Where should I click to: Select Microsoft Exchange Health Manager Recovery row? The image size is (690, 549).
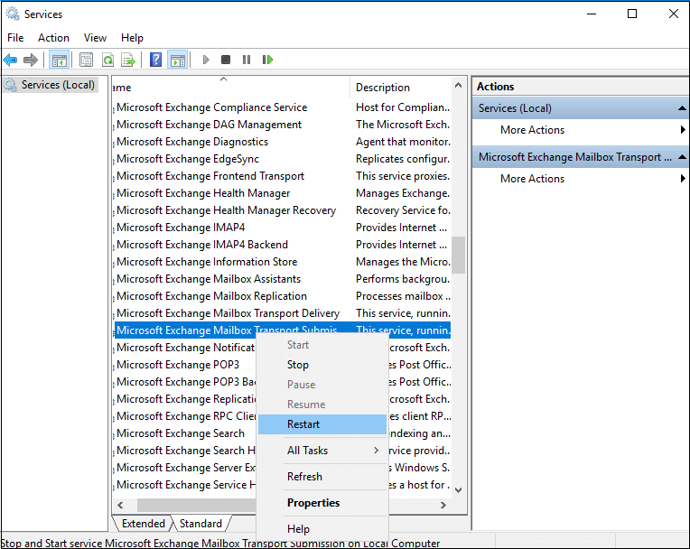tap(282, 210)
